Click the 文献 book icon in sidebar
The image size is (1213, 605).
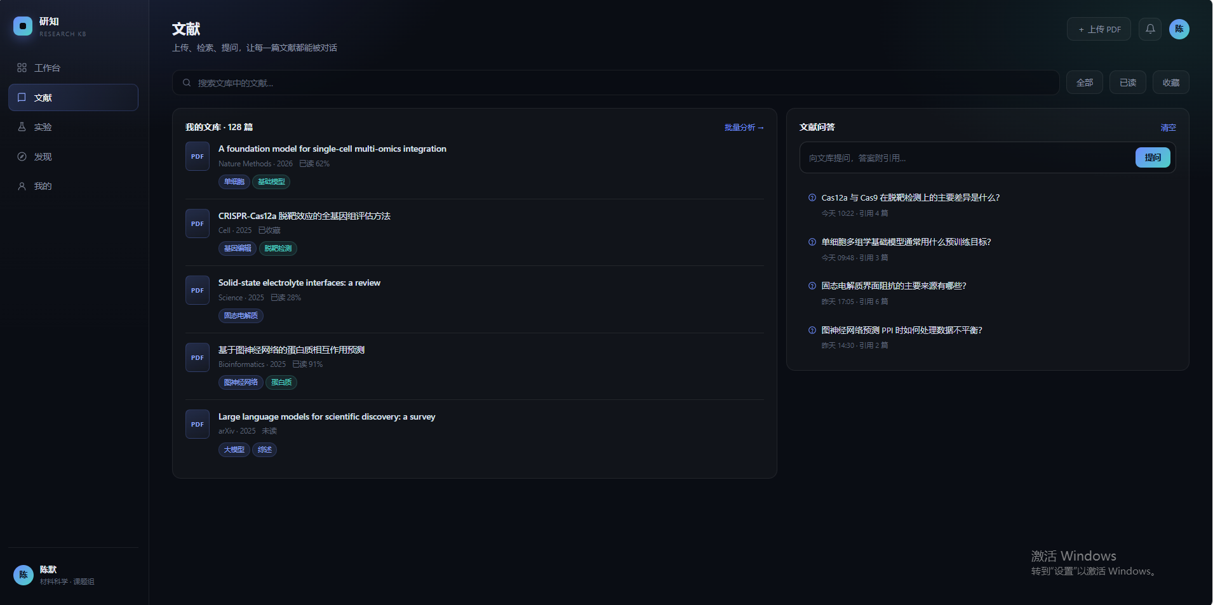[22, 97]
